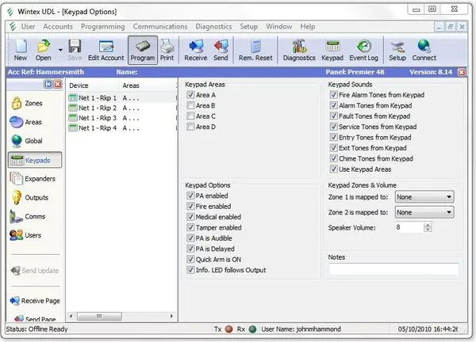Open the Communications menu
Viewport: 476px width, 342px height.
160,26
